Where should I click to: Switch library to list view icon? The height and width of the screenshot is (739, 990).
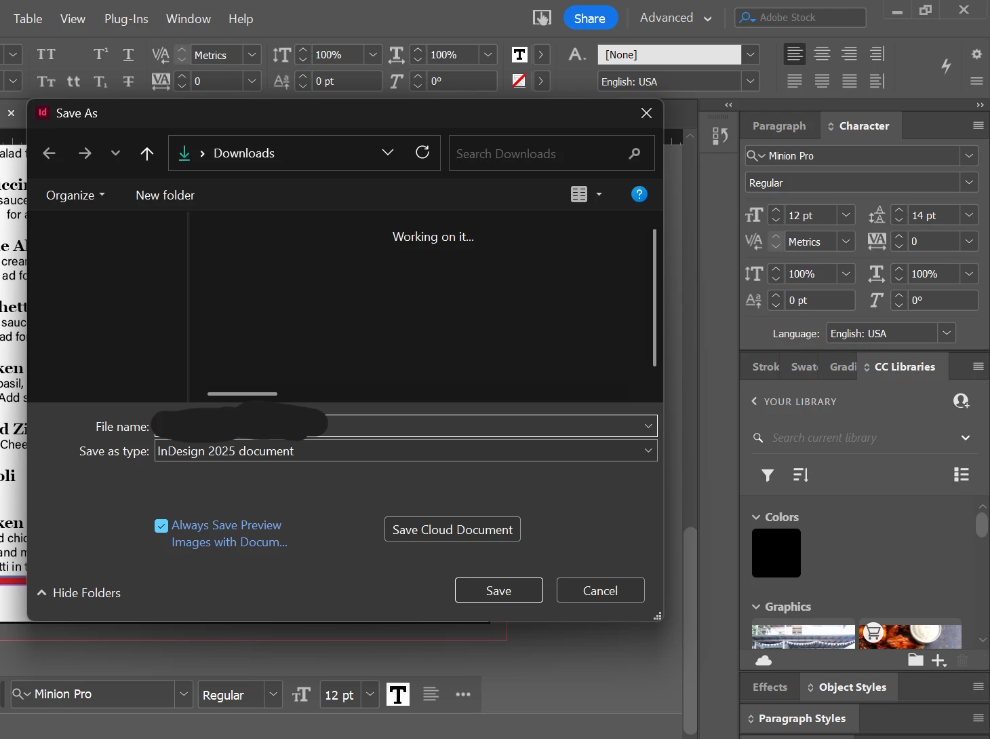961,475
